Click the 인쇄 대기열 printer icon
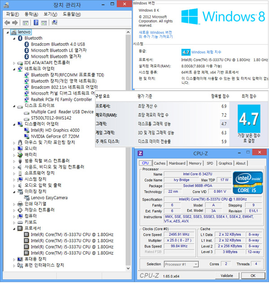 coord(20,204)
